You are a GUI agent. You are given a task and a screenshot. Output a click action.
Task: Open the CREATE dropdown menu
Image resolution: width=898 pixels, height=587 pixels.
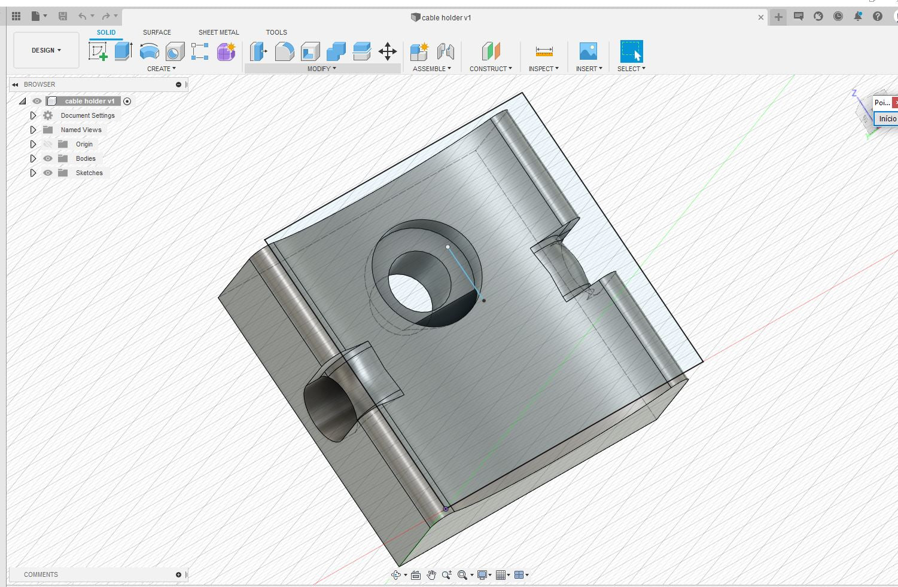point(161,69)
